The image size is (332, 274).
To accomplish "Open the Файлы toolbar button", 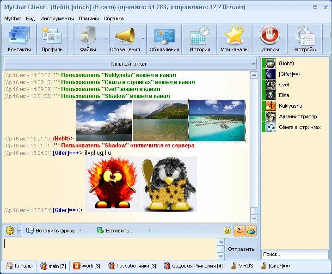I will (88, 39).
